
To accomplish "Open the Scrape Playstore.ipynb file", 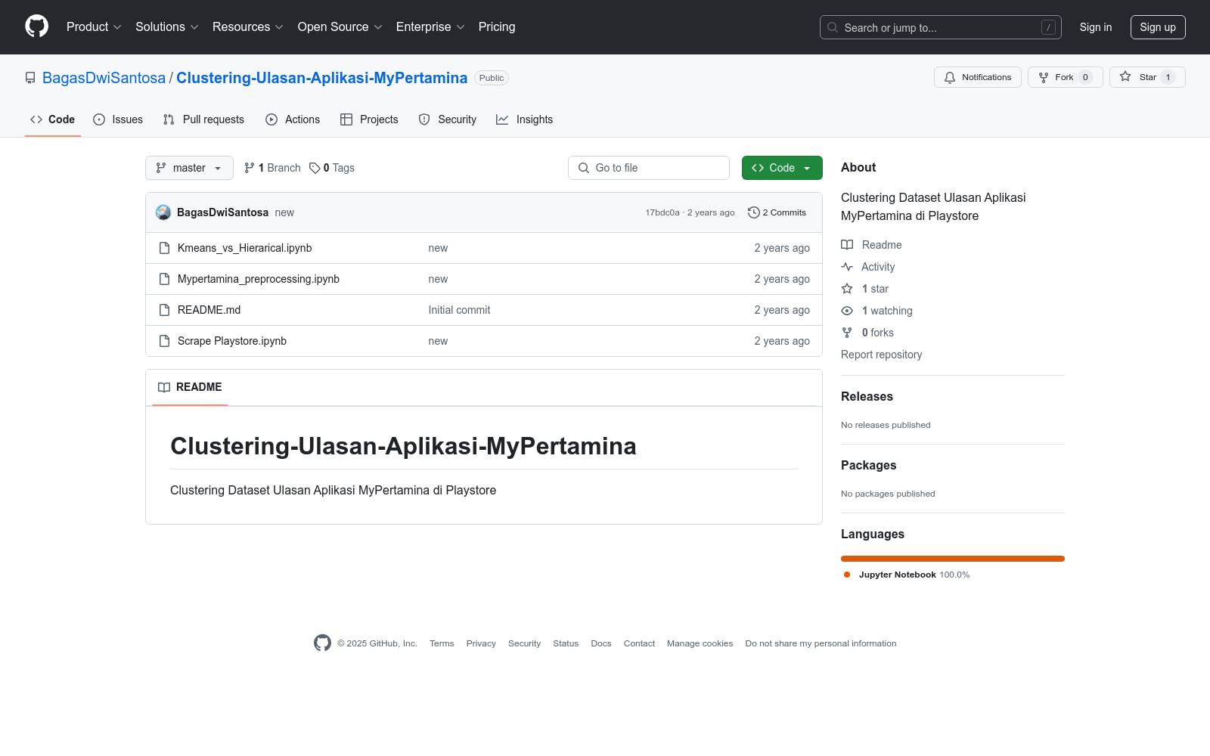I will point(232,341).
